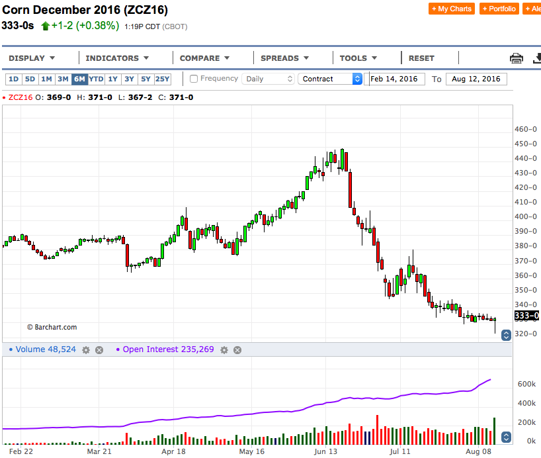Click the +1-2 (+0.38%) price change
Viewport: 541px width, 458px height.
click(x=85, y=26)
